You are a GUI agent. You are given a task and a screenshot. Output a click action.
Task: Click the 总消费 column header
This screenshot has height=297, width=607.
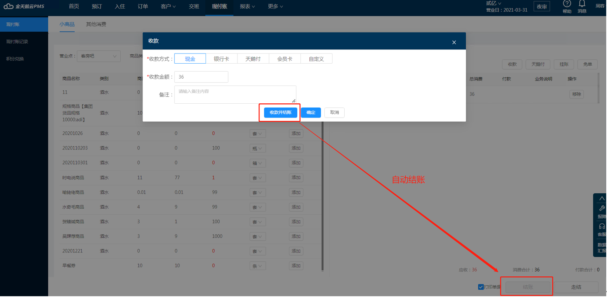pos(476,79)
